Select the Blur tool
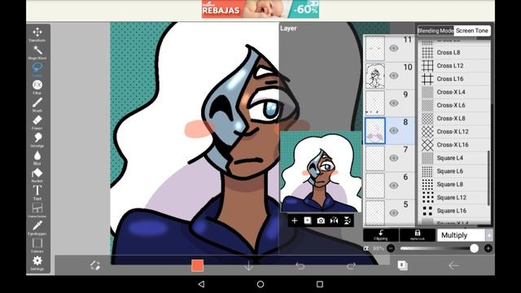Image resolution: width=521 pixels, height=293 pixels. tap(37, 157)
